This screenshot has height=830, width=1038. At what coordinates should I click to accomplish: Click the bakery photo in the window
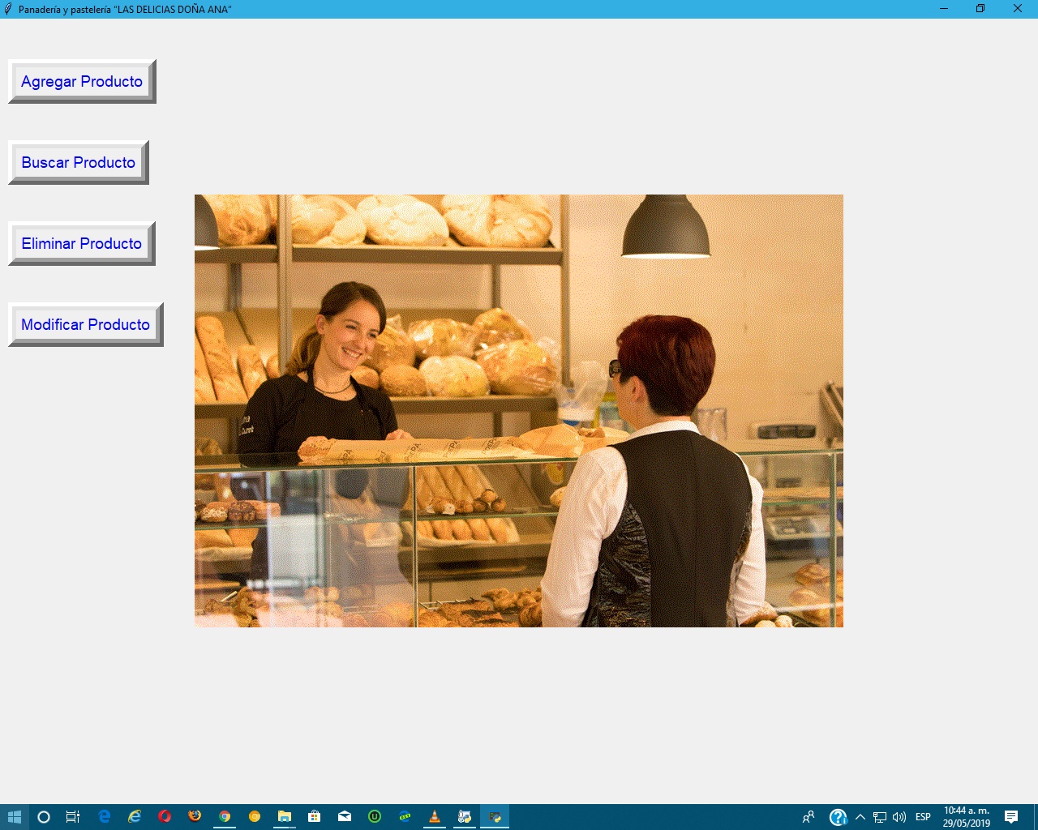pos(519,410)
